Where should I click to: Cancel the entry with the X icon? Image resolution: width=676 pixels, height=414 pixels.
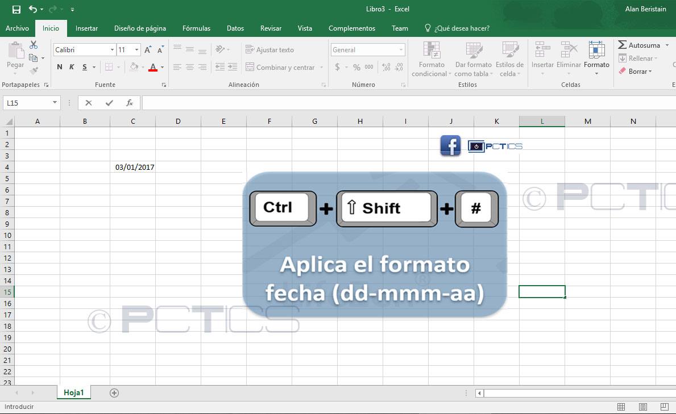88,103
